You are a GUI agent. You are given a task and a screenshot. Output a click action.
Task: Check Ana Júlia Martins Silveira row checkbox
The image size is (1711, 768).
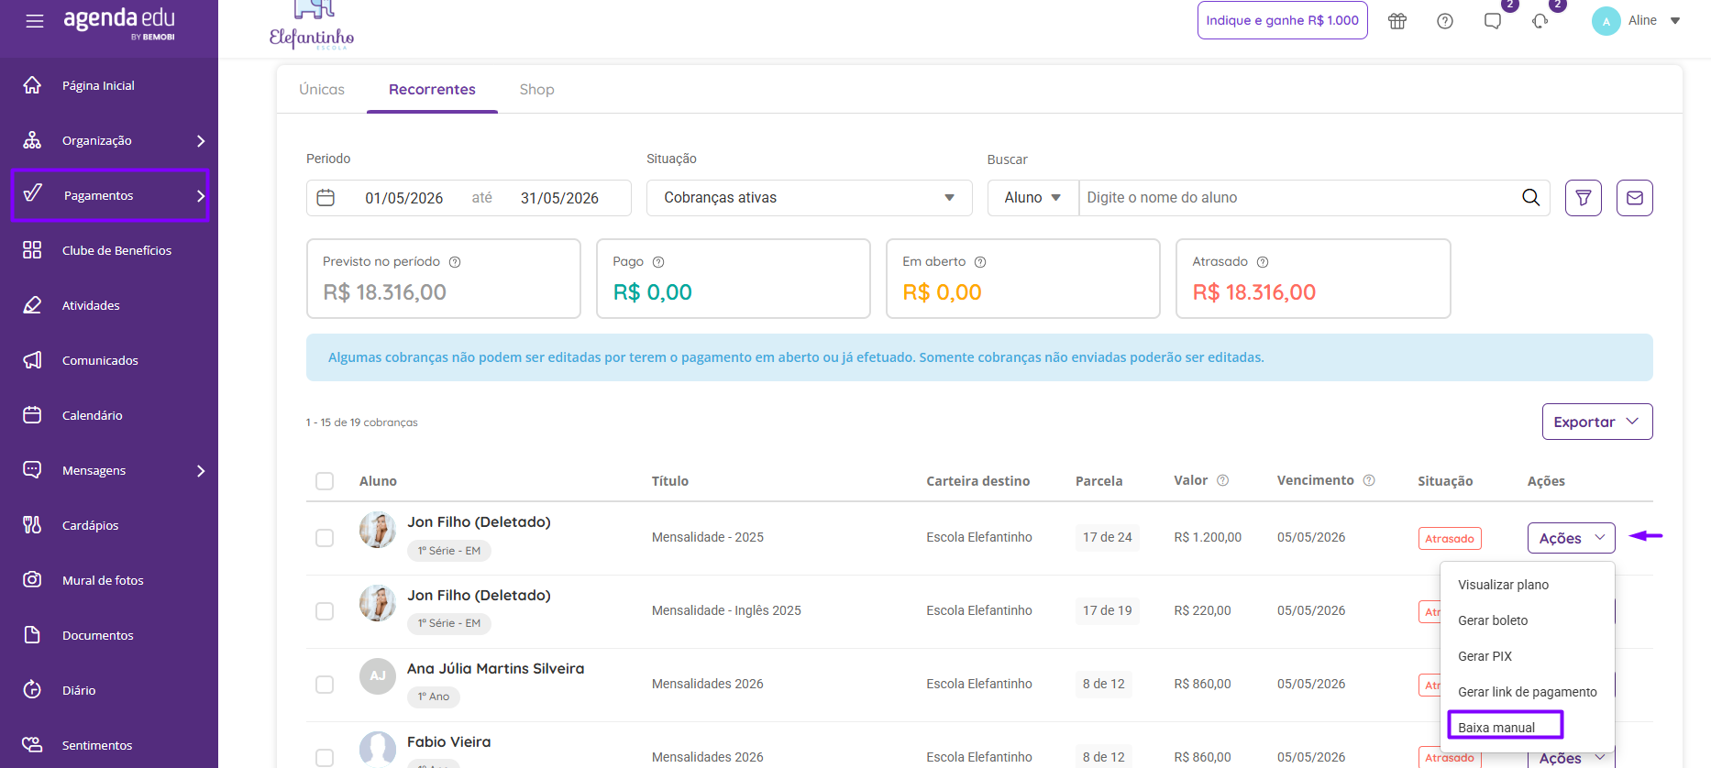(x=325, y=685)
